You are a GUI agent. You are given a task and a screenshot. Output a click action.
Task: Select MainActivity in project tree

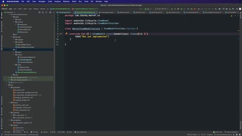23,67
